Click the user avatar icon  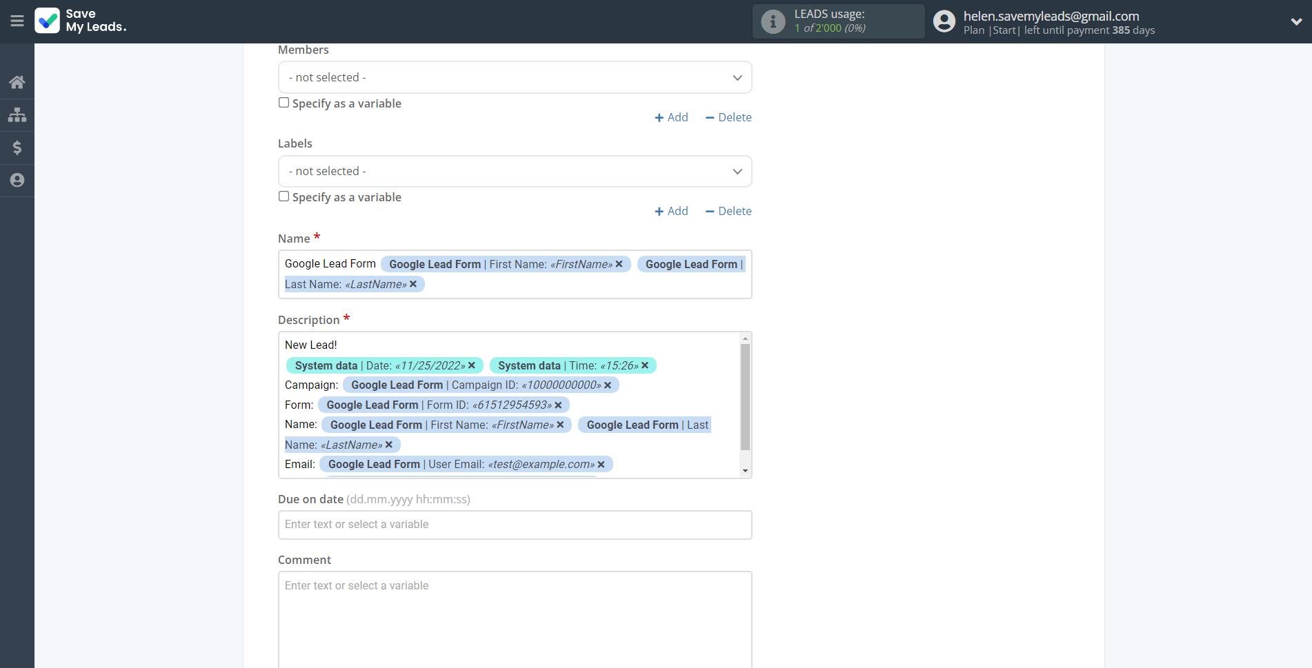(944, 21)
